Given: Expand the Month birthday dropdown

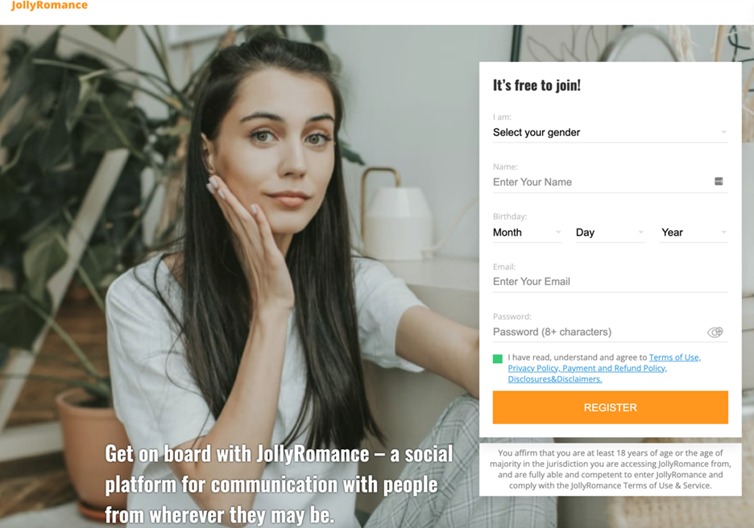Looking at the screenshot, I should (x=527, y=233).
